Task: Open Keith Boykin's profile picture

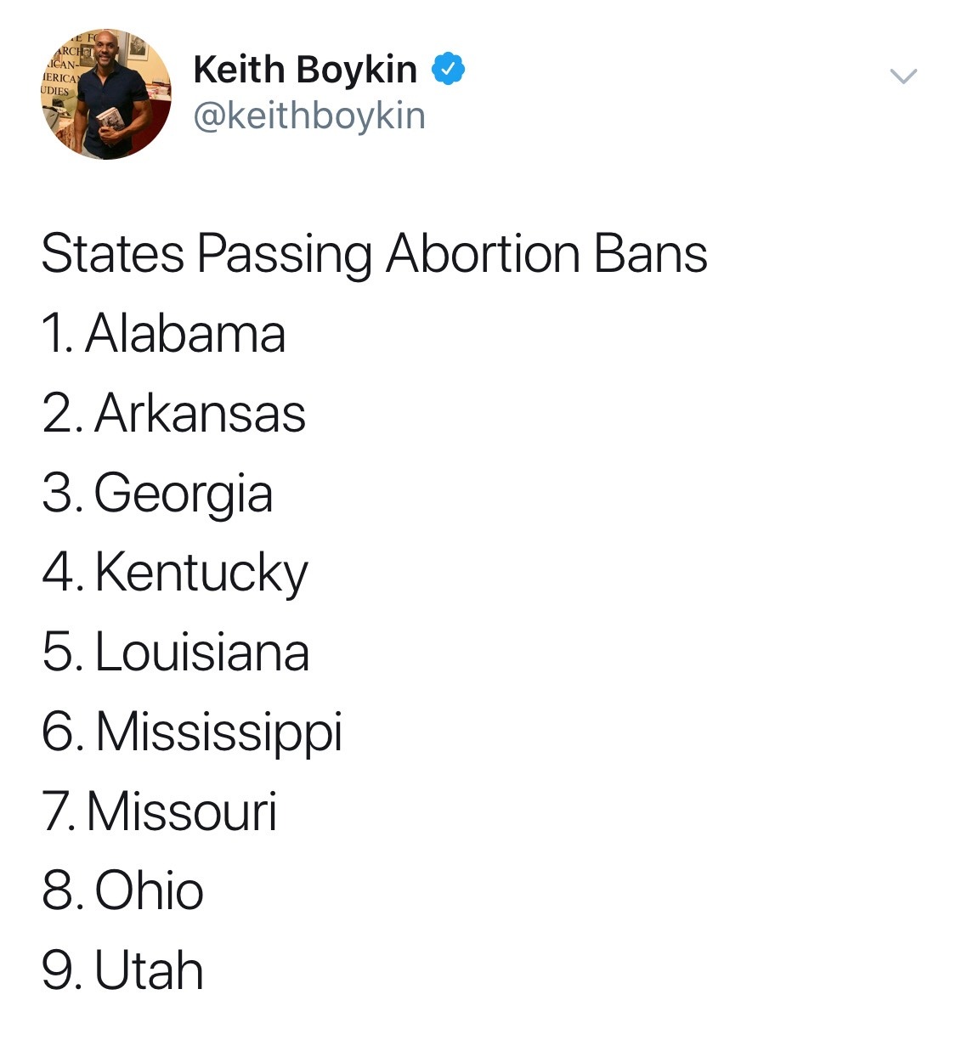Action: coord(106,93)
